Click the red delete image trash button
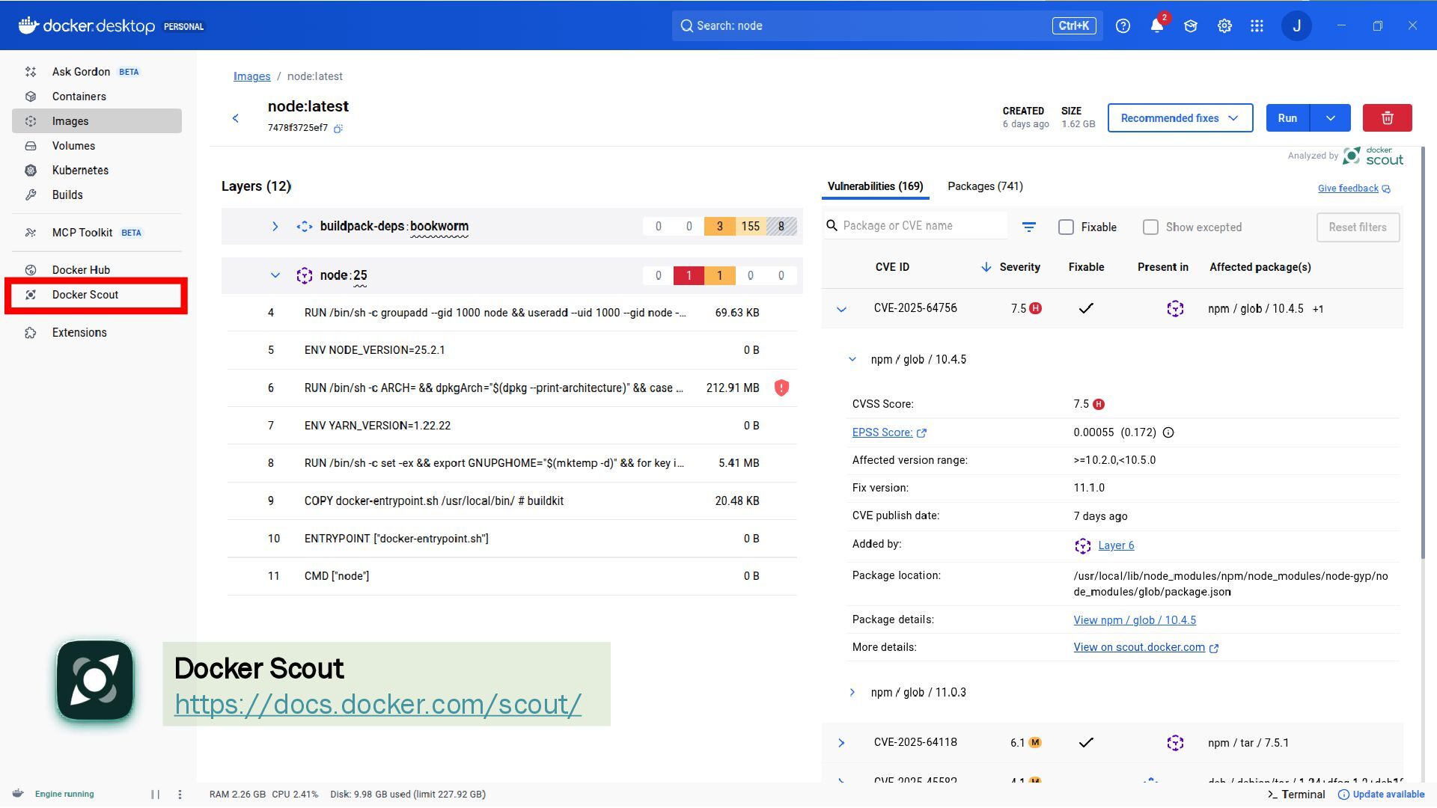 (x=1387, y=118)
